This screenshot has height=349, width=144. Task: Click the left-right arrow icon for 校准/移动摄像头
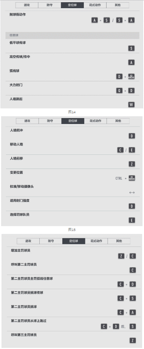(132, 193)
